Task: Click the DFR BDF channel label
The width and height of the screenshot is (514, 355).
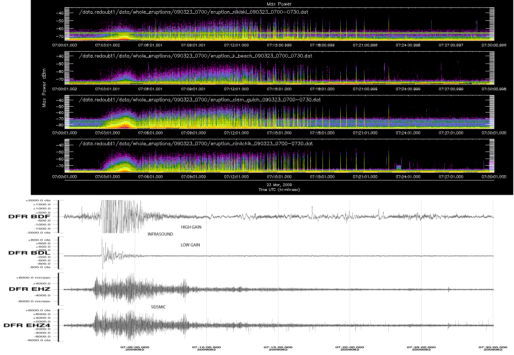Action: pyautogui.click(x=29, y=216)
